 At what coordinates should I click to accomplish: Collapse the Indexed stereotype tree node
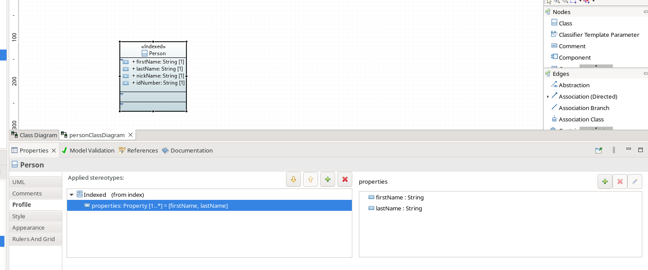(72, 195)
